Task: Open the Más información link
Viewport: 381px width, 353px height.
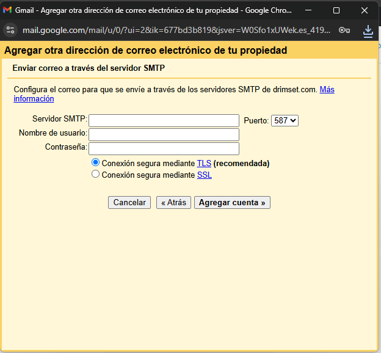Action: [x=327, y=90]
